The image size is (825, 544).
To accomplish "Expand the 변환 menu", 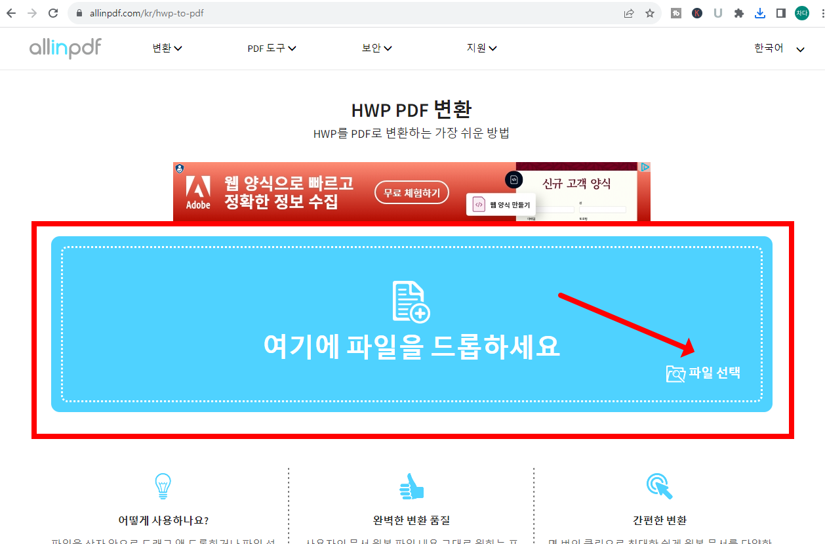I will (167, 48).
